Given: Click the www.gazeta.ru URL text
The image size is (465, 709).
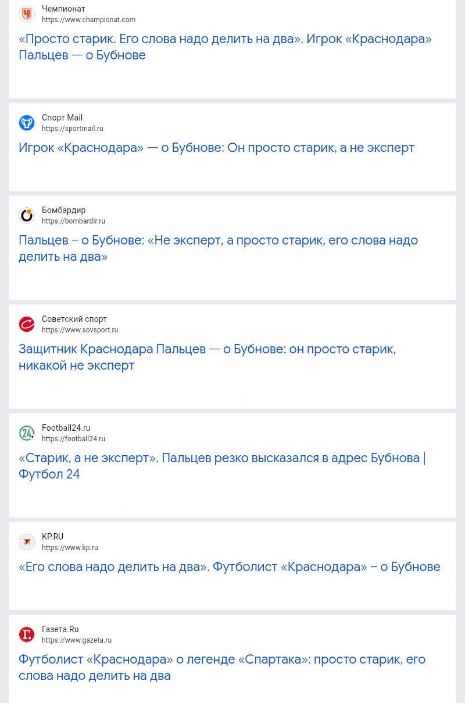Looking at the screenshot, I should tap(77, 640).
